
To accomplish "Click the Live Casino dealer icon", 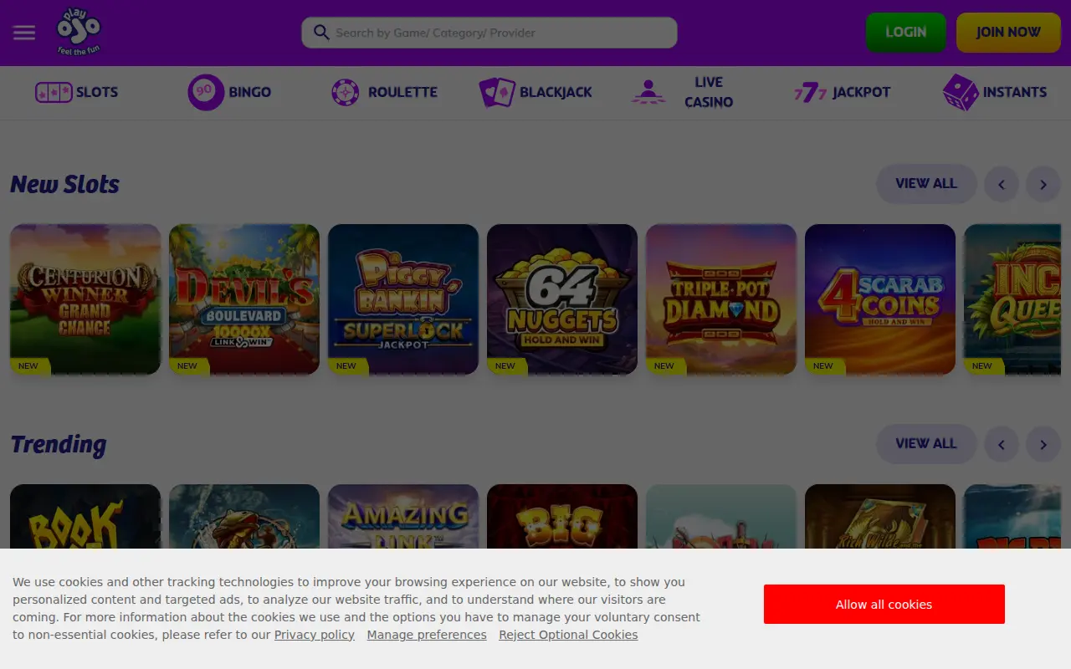I will tap(648, 92).
